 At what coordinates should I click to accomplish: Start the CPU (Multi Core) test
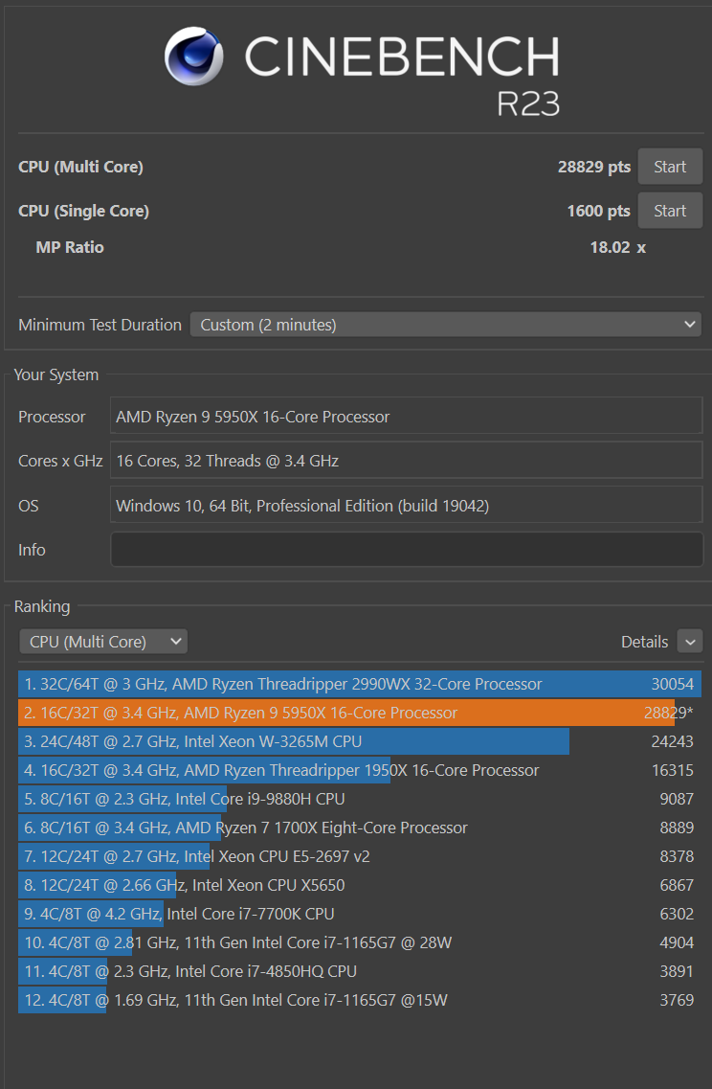coord(670,167)
